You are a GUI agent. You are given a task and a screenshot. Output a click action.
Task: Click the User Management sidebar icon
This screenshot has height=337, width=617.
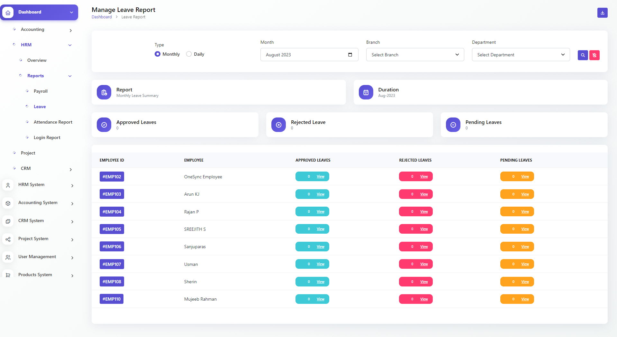[x=8, y=257]
